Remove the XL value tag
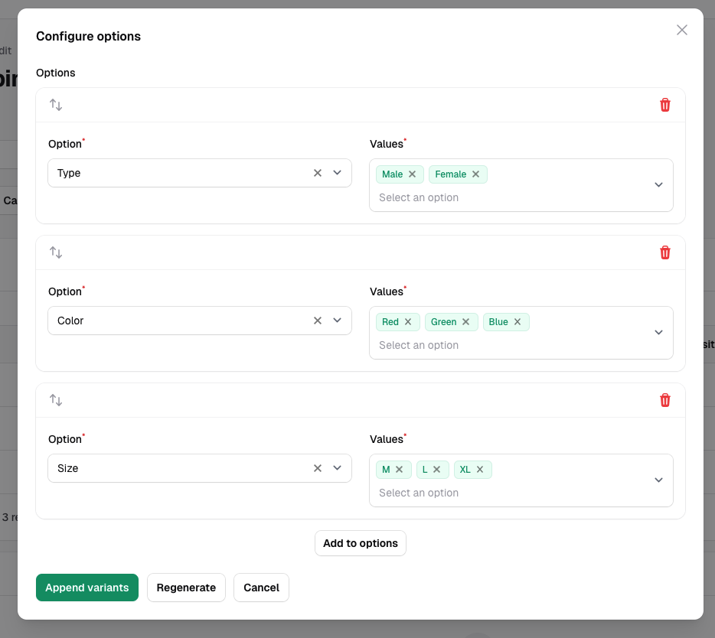The width and height of the screenshot is (715, 638). [480, 470]
